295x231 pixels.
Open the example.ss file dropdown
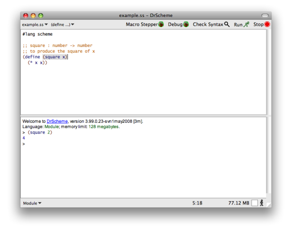(35, 24)
